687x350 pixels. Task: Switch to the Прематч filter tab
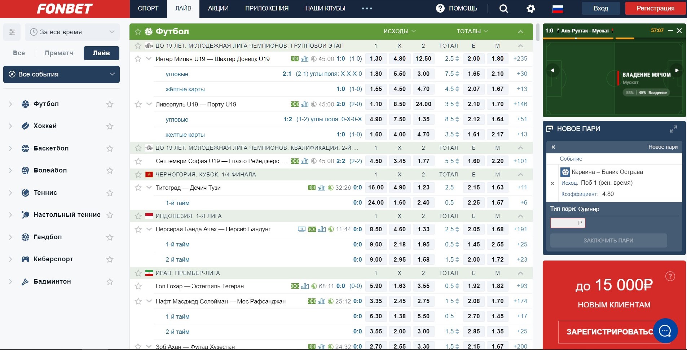coord(59,53)
